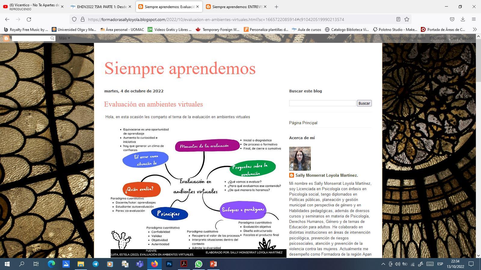Viewport: 481px width, 270px height.
Task: Open the Temporary Foreign W... bookmark
Action: [x=217, y=29]
